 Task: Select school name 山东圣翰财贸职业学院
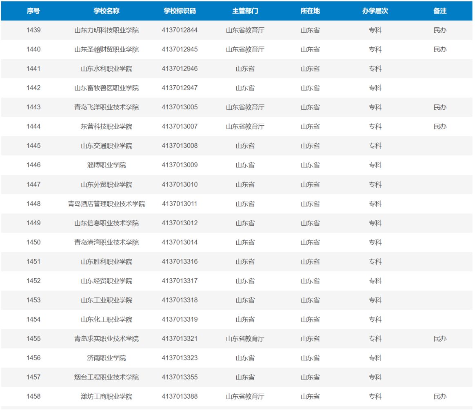pos(107,49)
